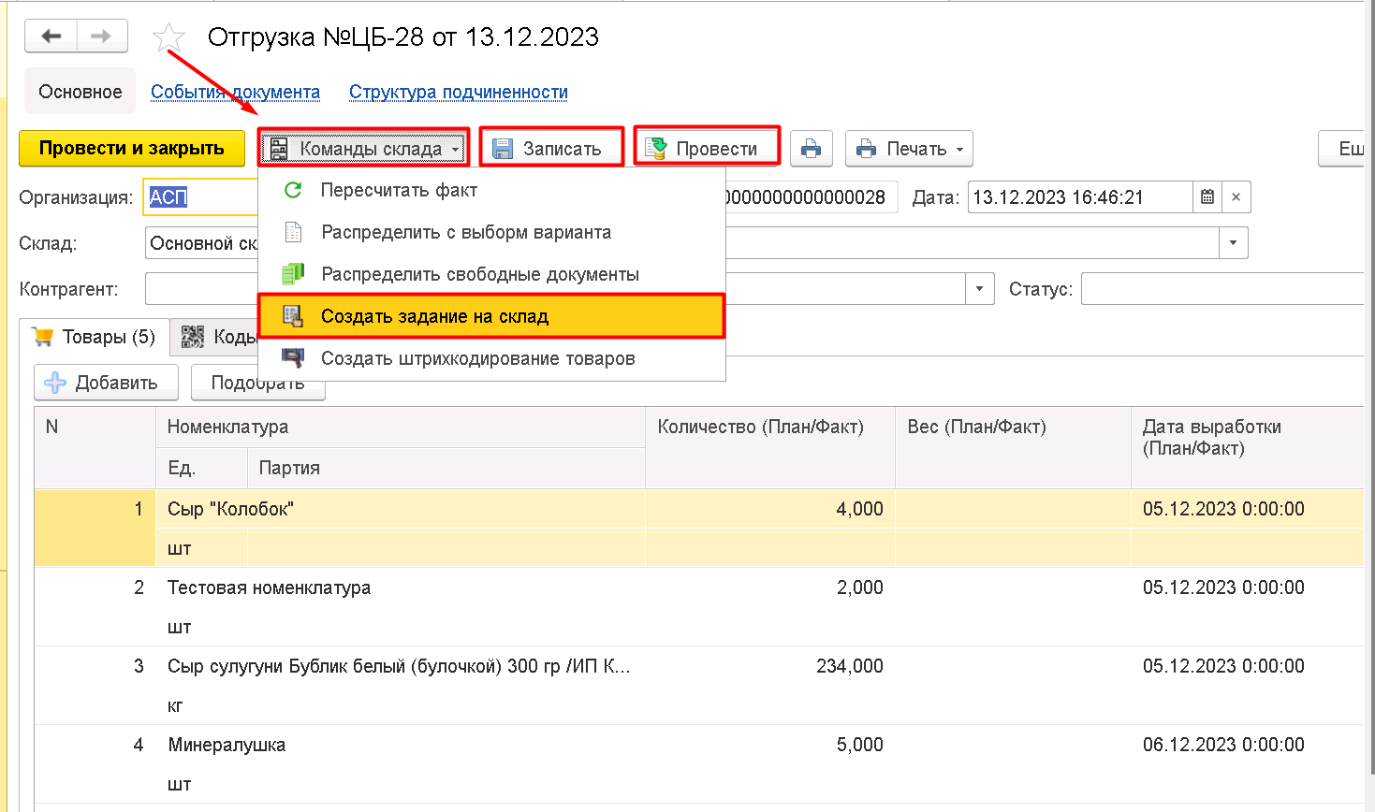This screenshot has height=812, width=1375.
Task: Click Провести и закрыть button
Action: point(132,149)
